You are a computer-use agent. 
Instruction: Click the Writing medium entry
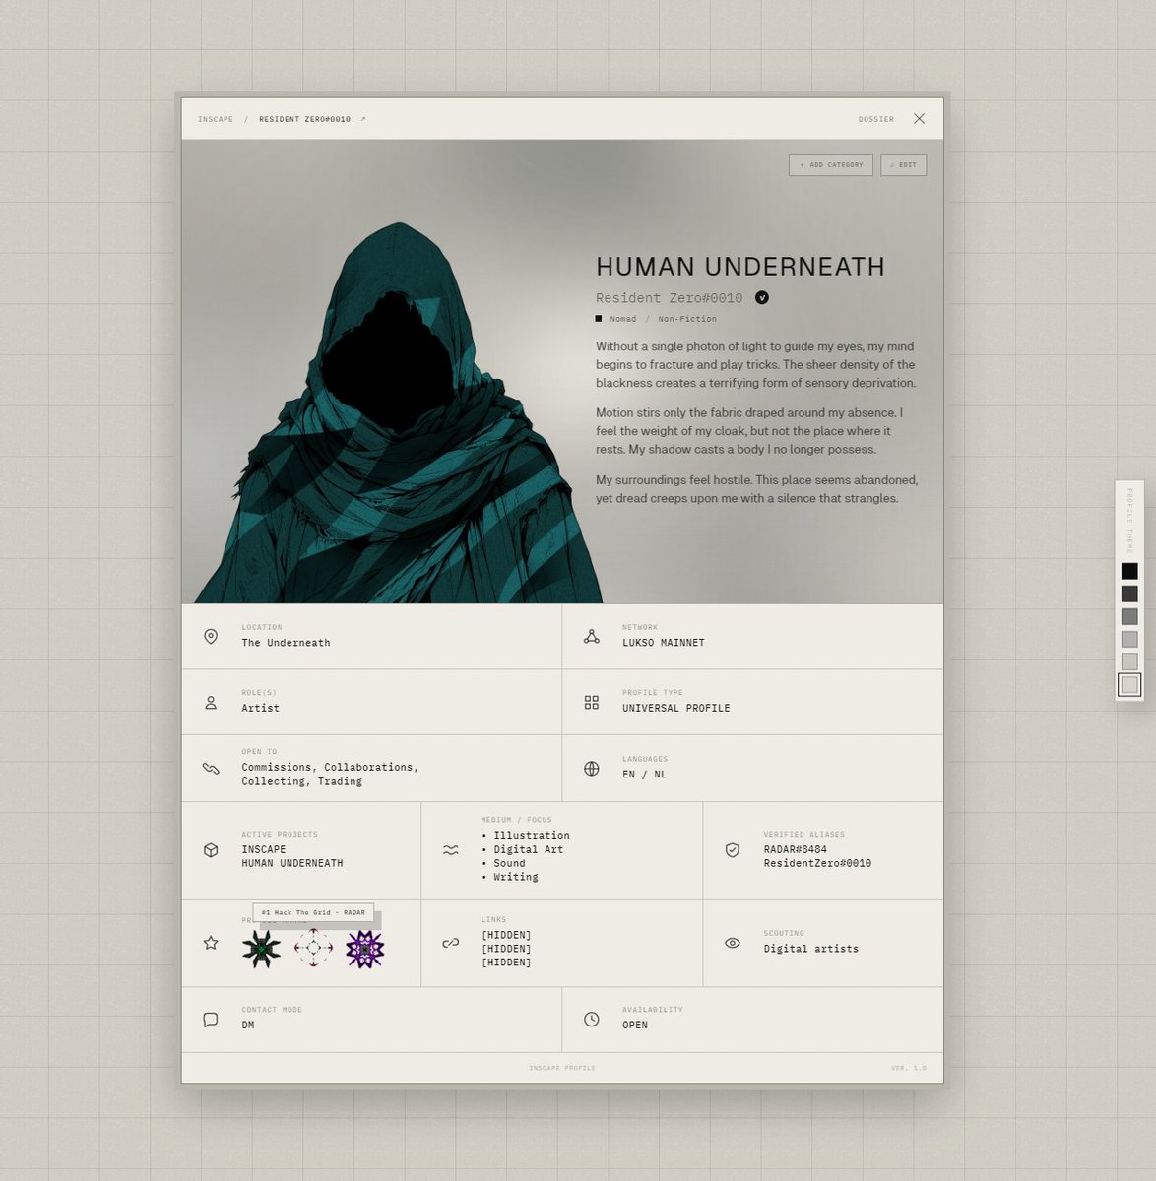[516, 877]
